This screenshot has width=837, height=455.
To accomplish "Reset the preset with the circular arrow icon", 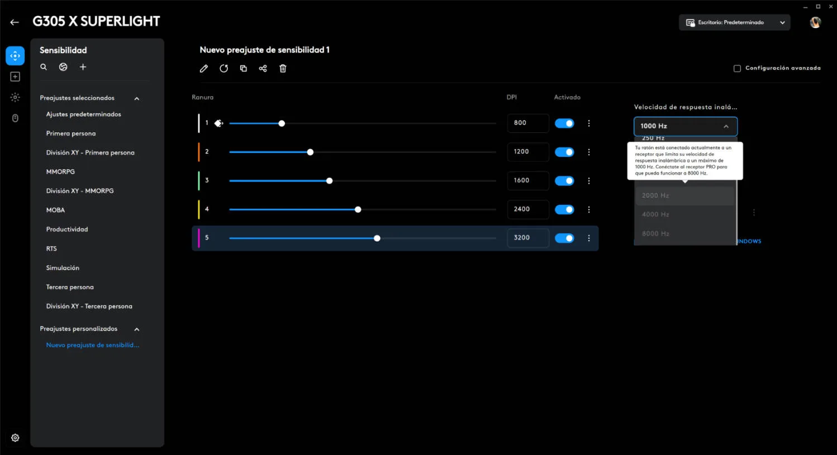I will click(x=223, y=69).
